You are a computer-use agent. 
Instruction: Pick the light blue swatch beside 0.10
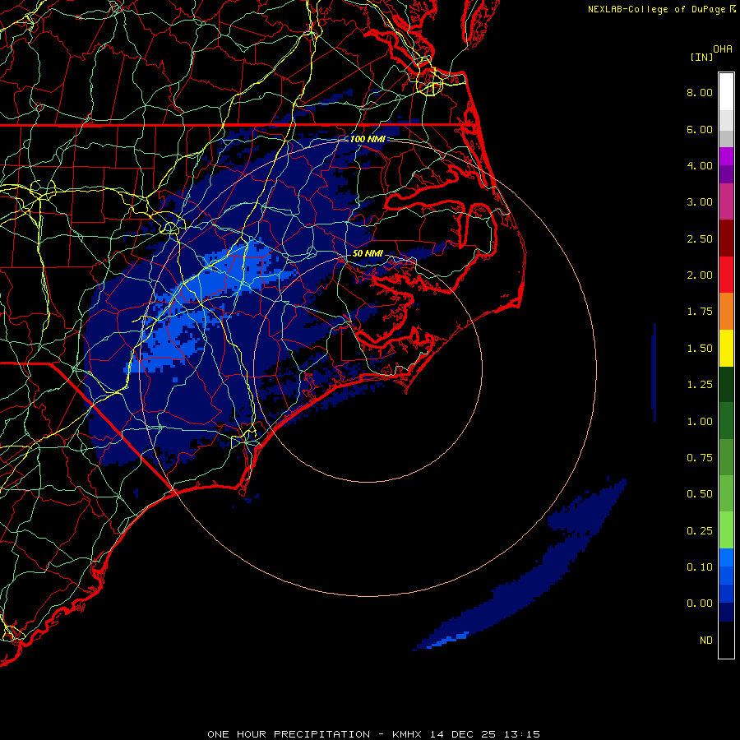pos(726,557)
